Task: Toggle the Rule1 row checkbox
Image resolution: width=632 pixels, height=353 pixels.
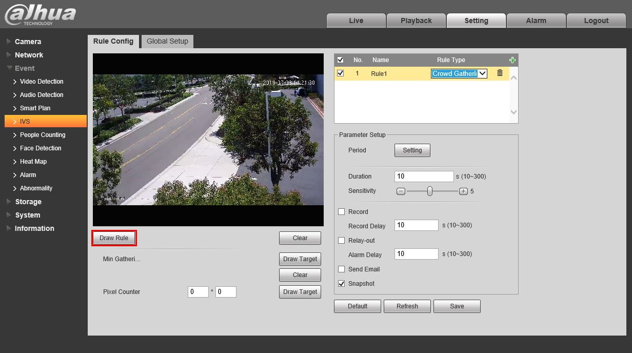Action: click(x=340, y=73)
